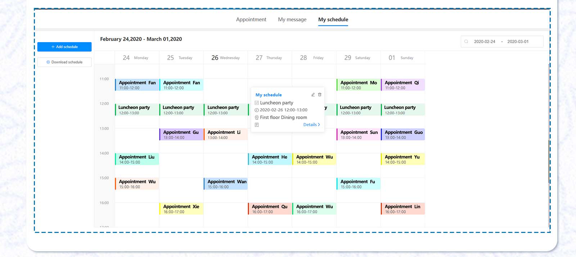Click the search icon in date range field
576x257 pixels.
pos(466,42)
